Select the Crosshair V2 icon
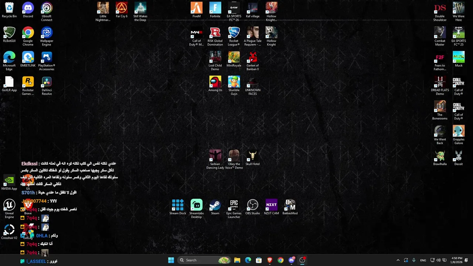The width and height of the screenshot is (473, 266). coord(9,232)
